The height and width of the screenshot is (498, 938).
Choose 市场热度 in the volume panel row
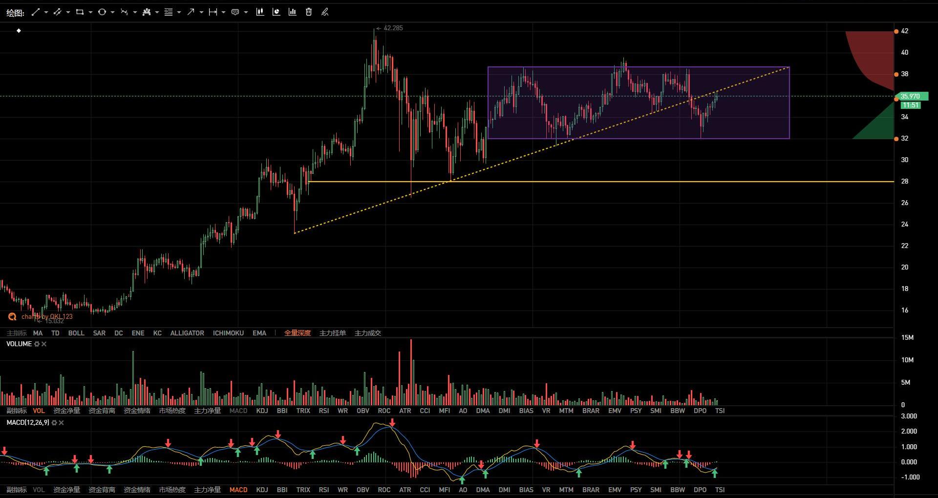[x=172, y=411]
